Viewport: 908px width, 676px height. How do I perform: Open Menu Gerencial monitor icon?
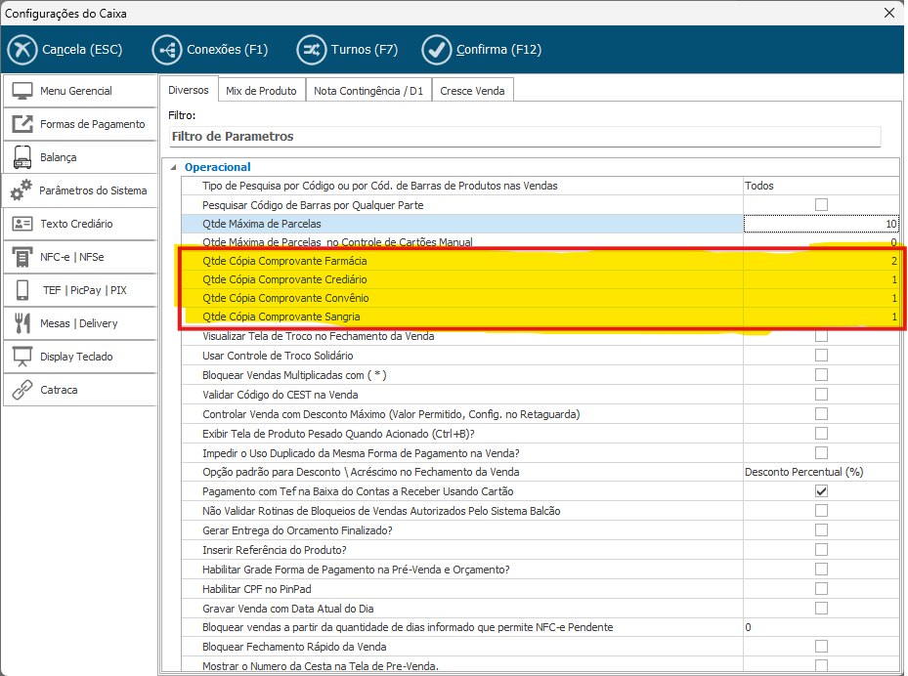click(x=22, y=91)
